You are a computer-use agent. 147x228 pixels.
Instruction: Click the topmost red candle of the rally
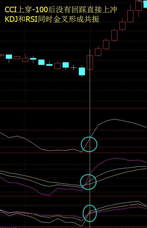[138, 6]
